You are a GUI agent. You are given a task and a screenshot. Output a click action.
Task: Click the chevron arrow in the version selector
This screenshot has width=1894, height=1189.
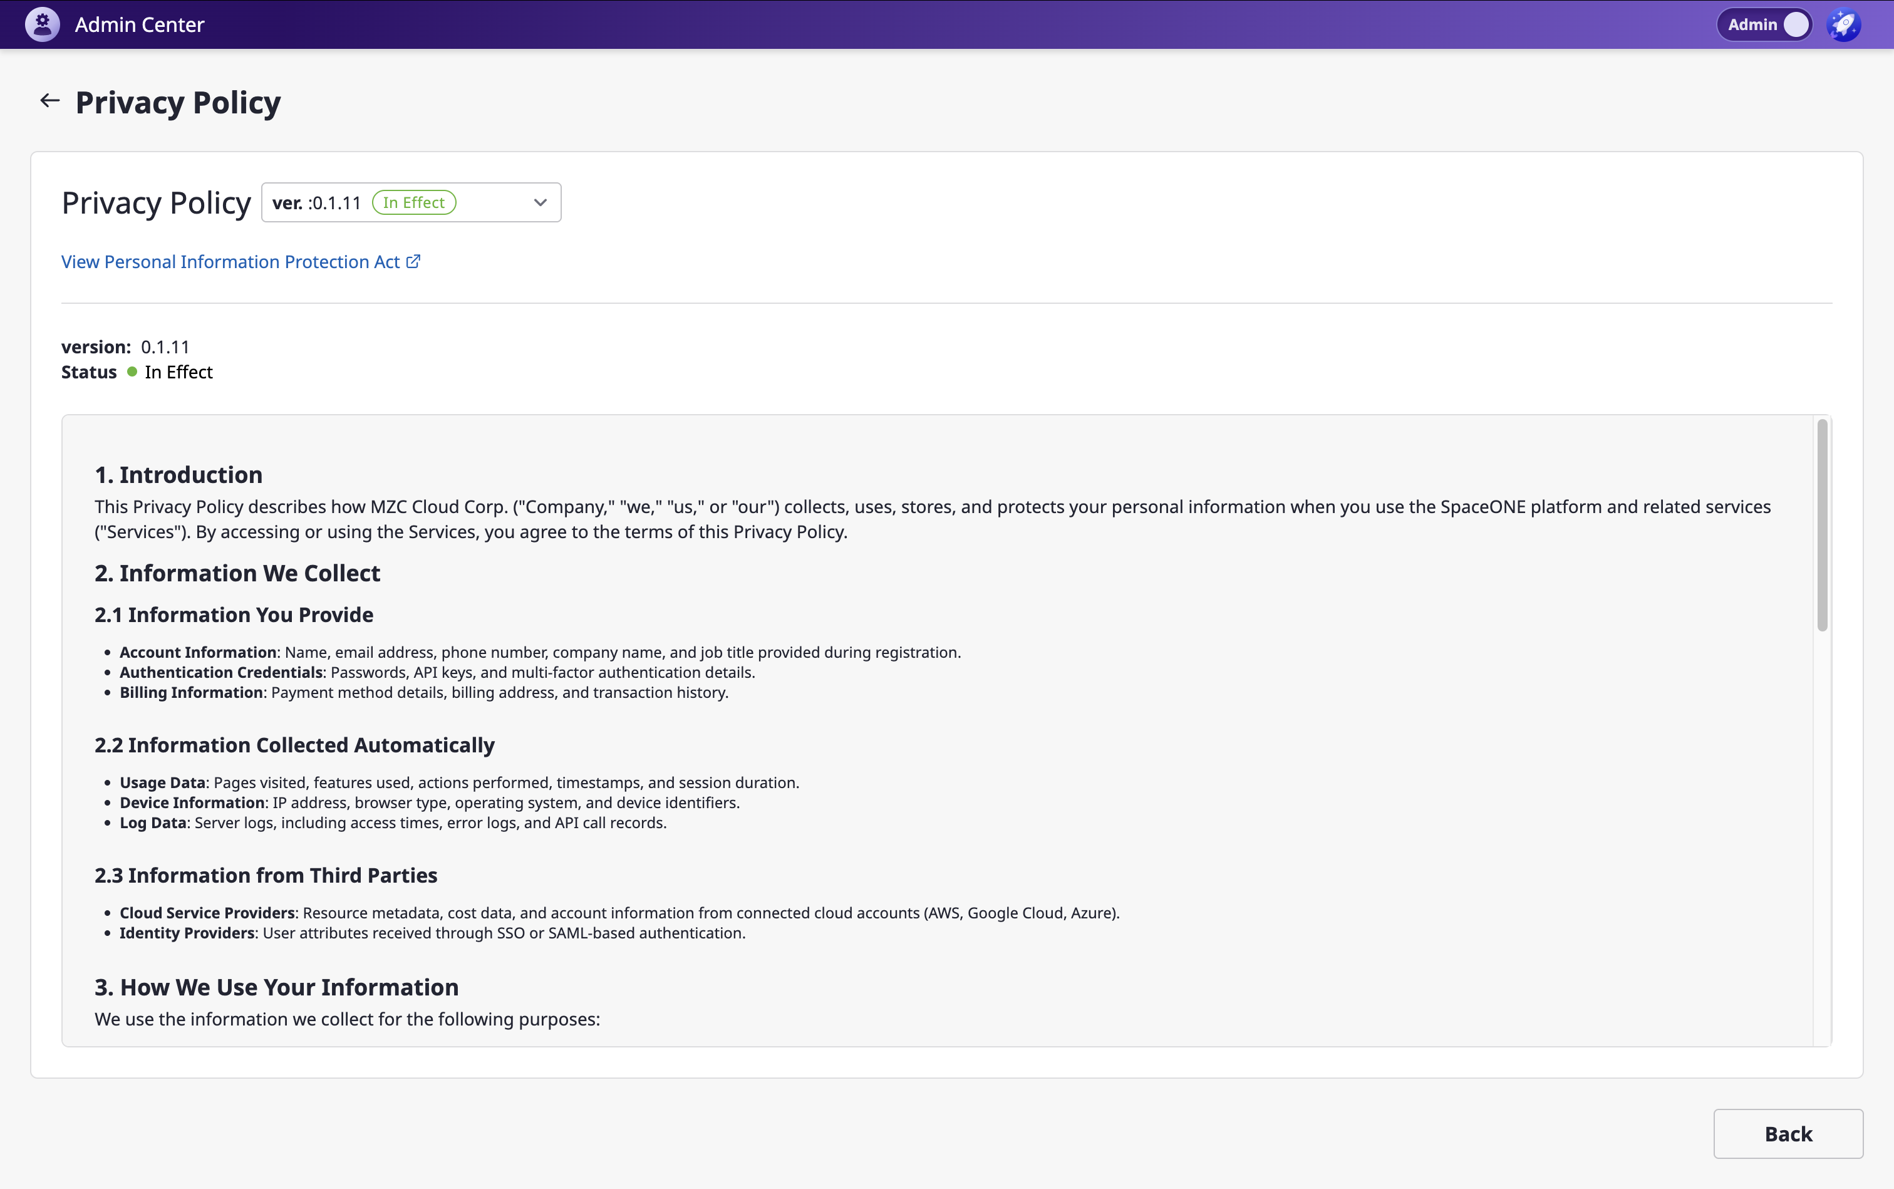pos(540,203)
